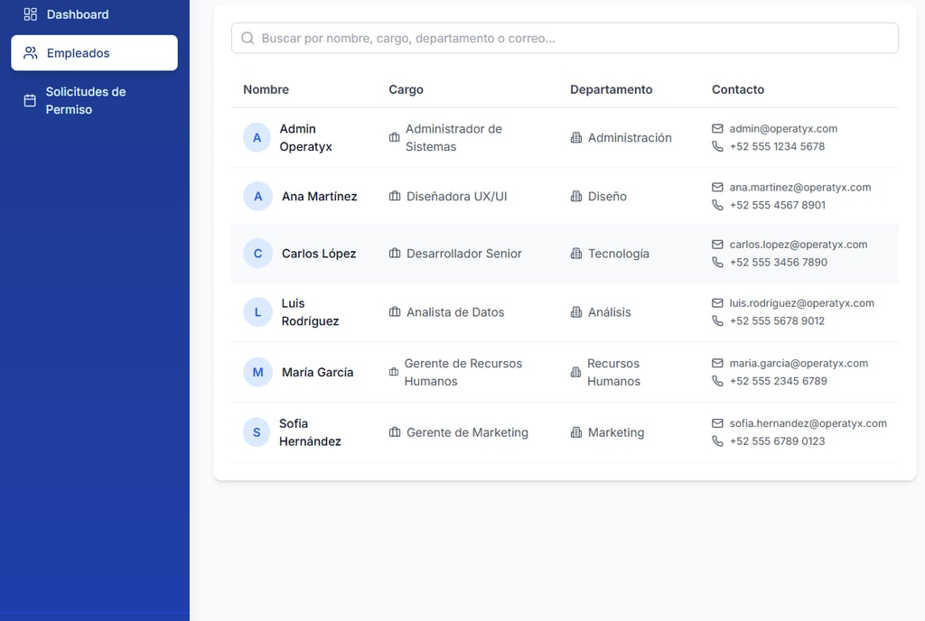
Task: Select the name Admin Operatyx
Action: [x=305, y=138]
